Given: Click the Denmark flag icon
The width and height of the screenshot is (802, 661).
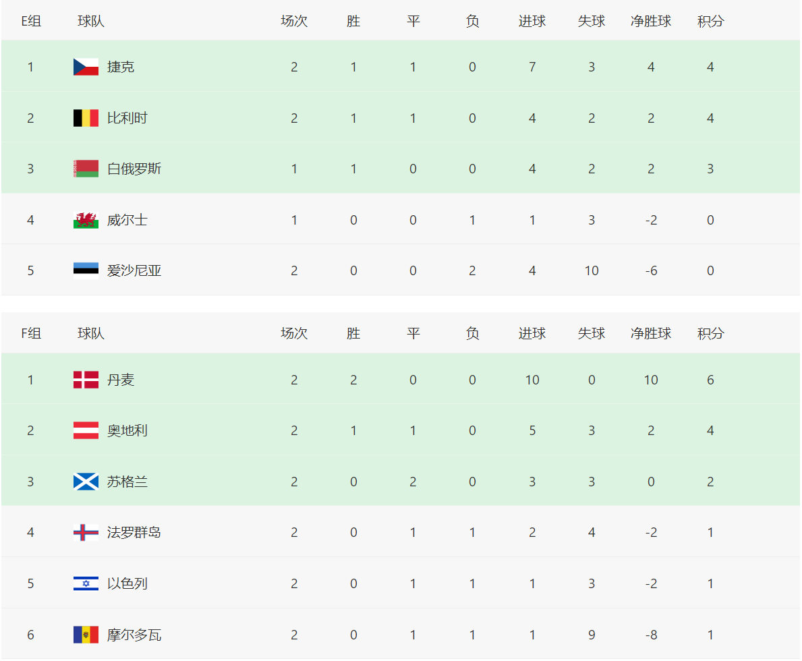Looking at the screenshot, I should coord(86,380).
